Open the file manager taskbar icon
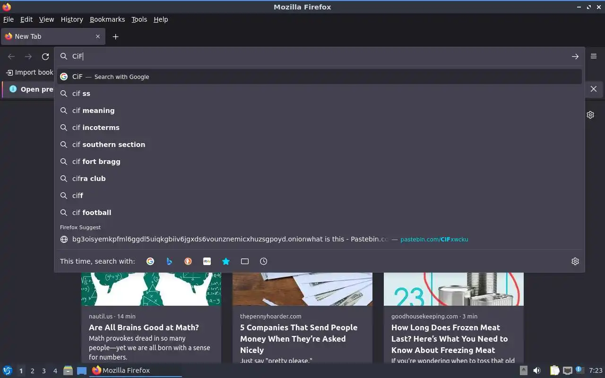 click(68, 370)
